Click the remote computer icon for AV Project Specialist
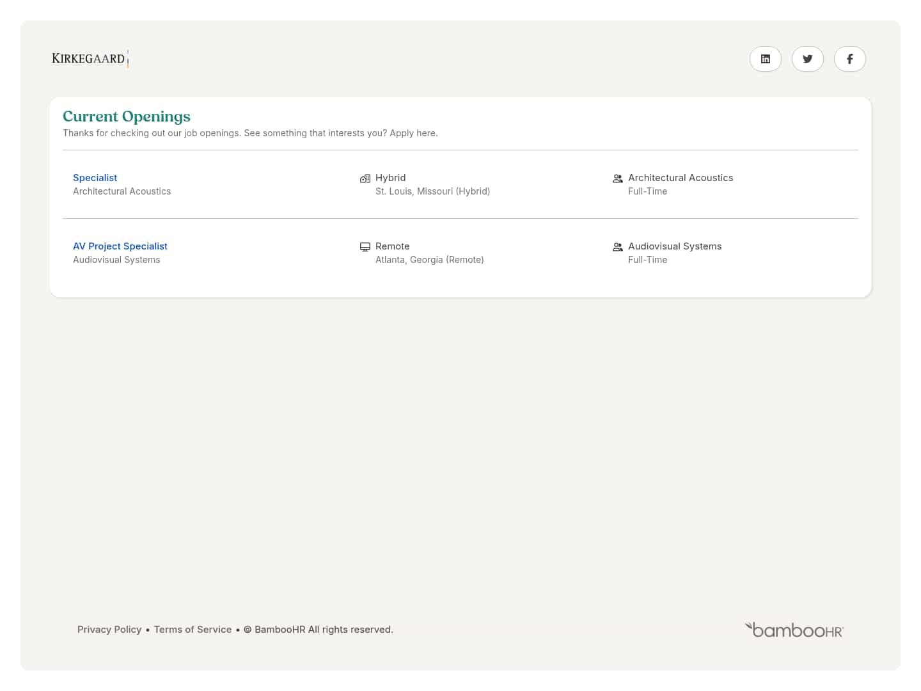Viewport: 921px width, 691px height. [365, 247]
